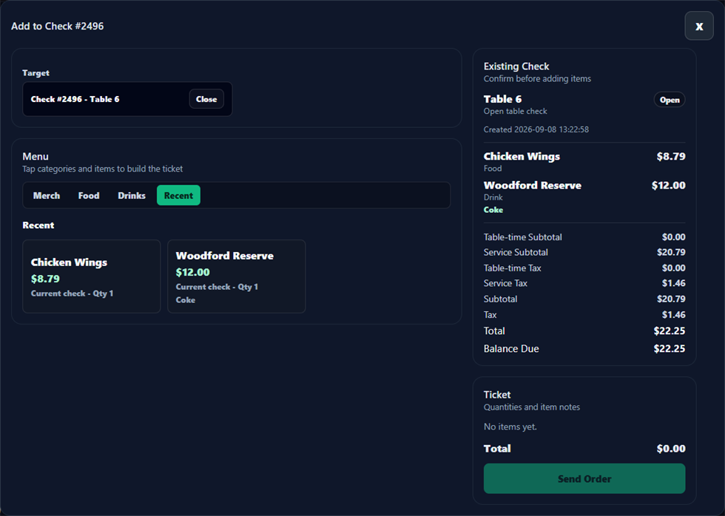Click the Tap categories and items instruction text
Viewport: 725px width, 516px height.
click(x=103, y=169)
